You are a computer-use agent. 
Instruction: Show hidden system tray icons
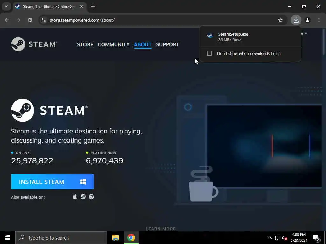pyautogui.click(x=269, y=238)
